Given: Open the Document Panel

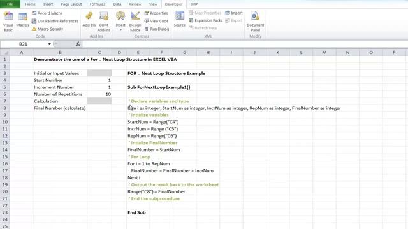Looking at the screenshot, I should (x=255, y=22).
